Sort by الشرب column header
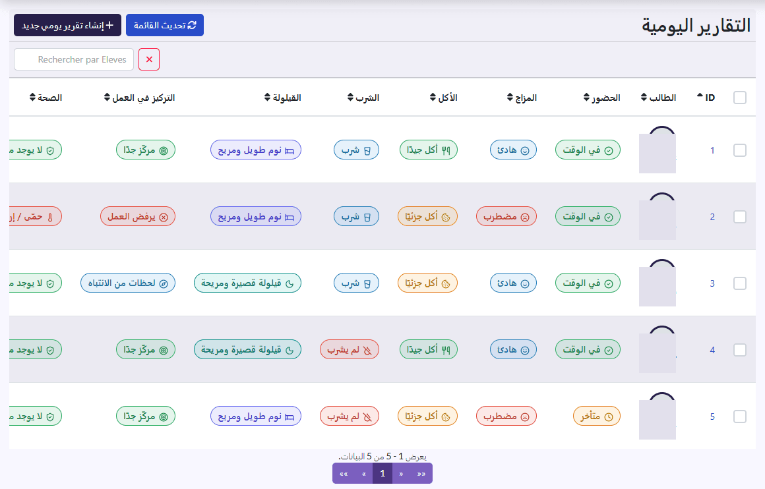 point(363,98)
